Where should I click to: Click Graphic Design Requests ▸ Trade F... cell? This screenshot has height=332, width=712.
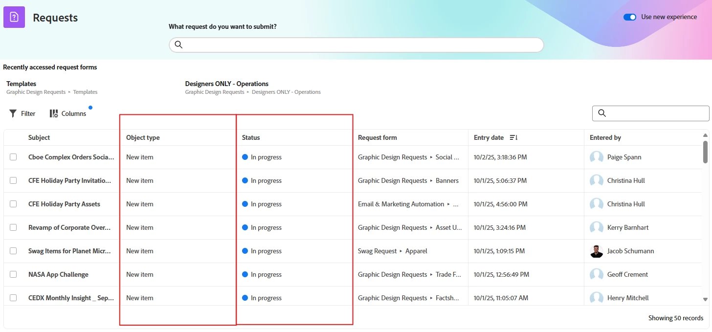410,274
